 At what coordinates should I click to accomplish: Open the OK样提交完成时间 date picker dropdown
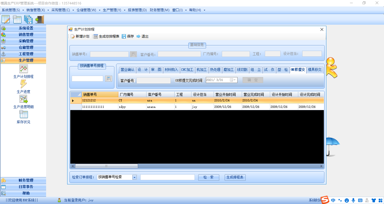point(235,80)
